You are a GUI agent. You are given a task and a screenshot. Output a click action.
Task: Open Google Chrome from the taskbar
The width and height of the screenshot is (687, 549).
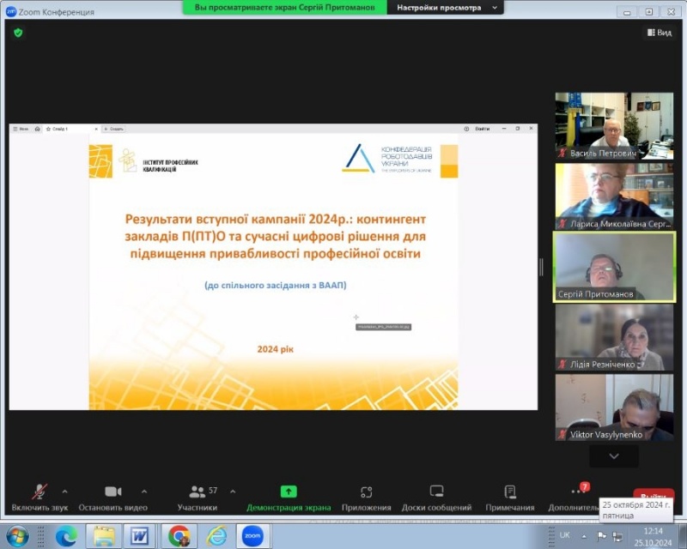click(179, 536)
